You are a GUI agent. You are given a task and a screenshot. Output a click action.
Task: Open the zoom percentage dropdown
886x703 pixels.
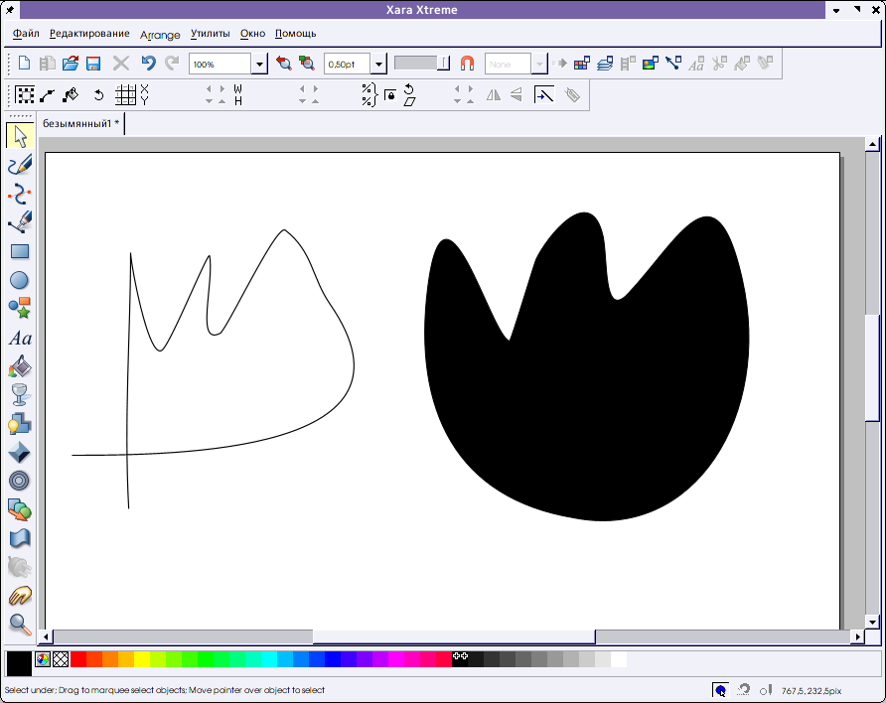pyautogui.click(x=259, y=64)
